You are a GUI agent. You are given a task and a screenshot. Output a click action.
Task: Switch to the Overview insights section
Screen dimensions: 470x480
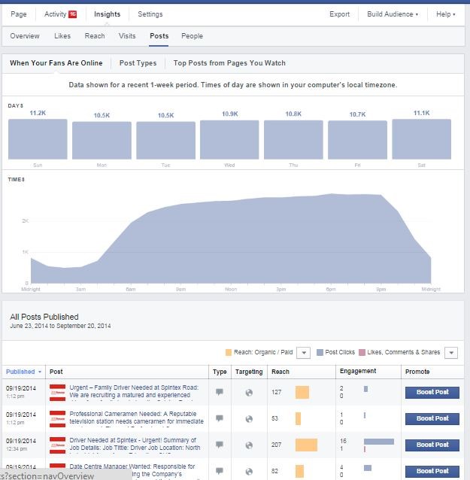(25, 36)
